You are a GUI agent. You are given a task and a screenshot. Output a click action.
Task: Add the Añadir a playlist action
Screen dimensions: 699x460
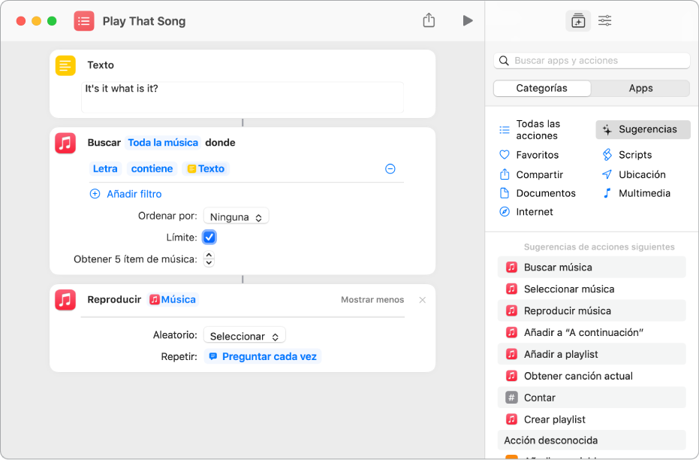click(592, 354)
